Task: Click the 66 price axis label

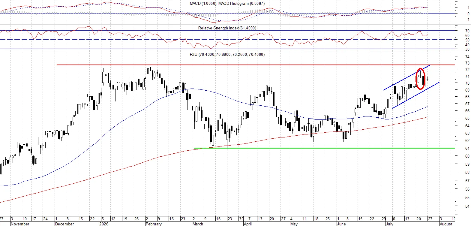Action: click(467, 111)
